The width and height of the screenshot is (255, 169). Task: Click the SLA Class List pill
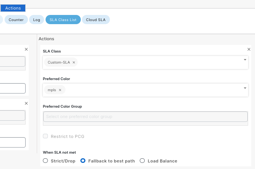[63, 20]
